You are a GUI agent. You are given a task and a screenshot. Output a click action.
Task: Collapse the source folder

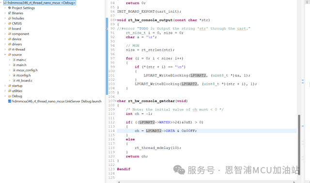tap(5, 55)
